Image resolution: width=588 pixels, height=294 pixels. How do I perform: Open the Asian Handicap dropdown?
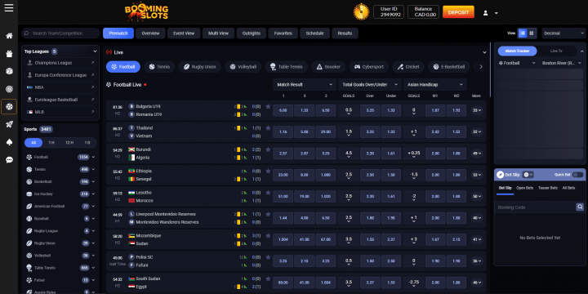435,85
